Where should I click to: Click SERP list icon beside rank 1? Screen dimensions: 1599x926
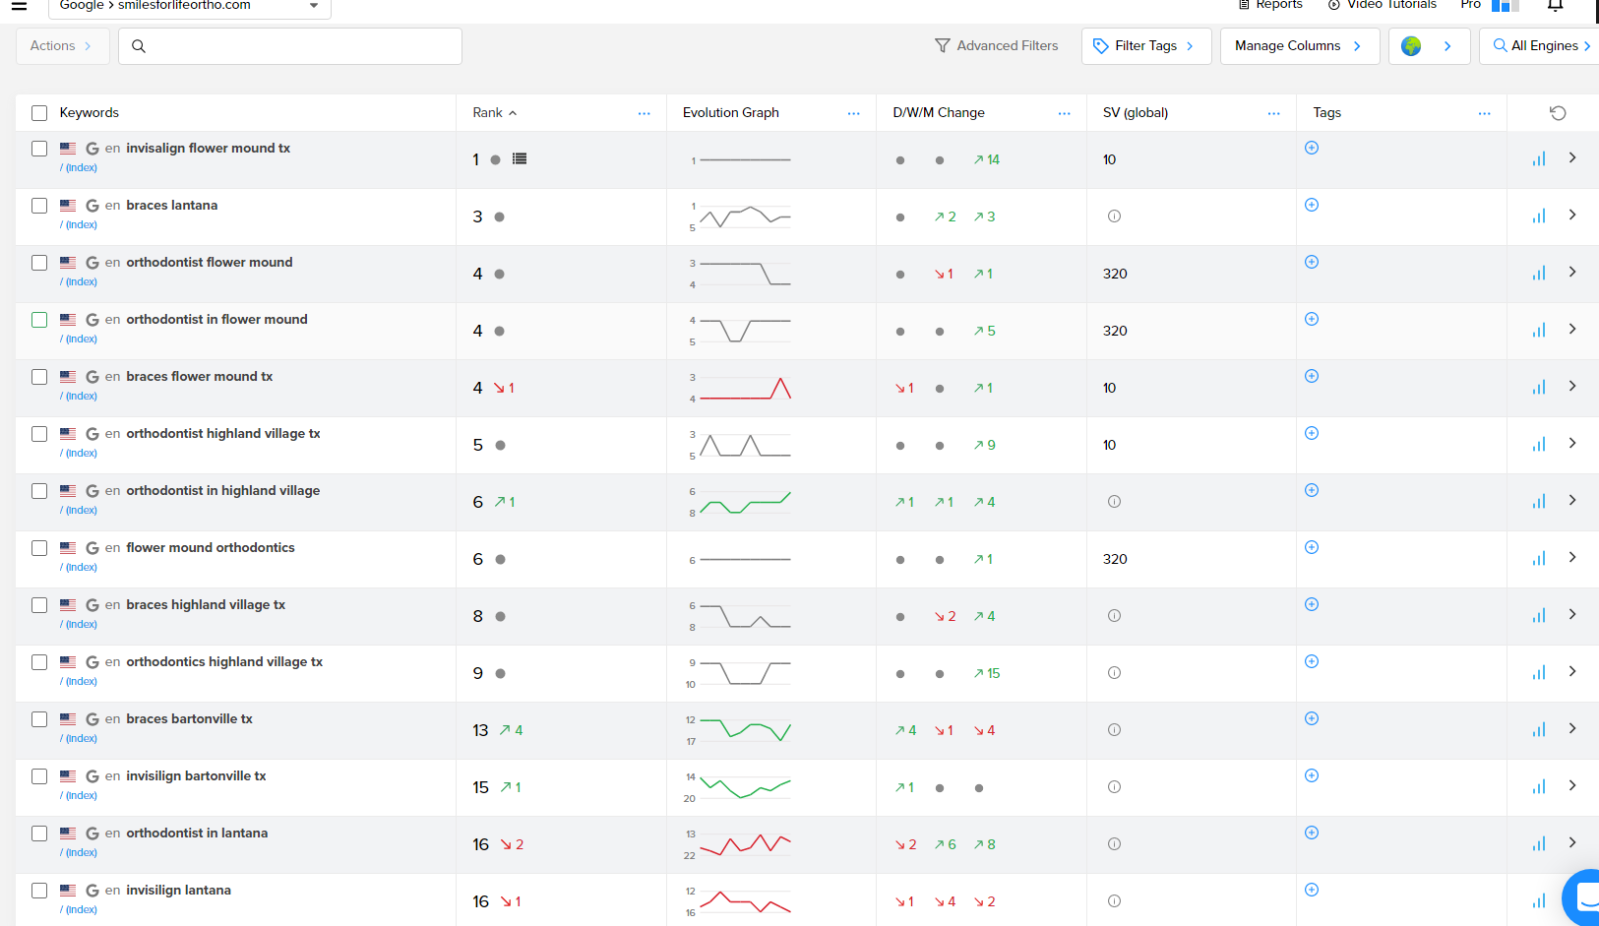coord(520,159)
